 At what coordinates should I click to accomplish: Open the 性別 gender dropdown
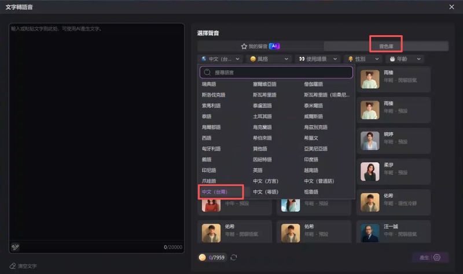tap(363, 59)
